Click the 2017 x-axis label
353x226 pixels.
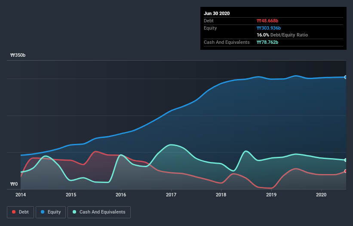[x=171, y=195]
